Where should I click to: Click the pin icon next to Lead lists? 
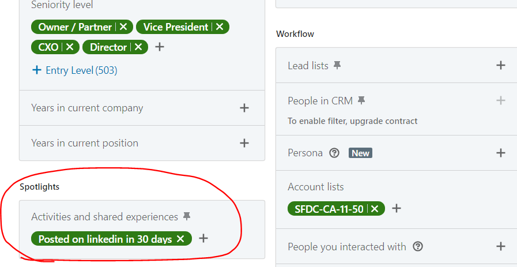pyautogui.click(x=337, y=65)
